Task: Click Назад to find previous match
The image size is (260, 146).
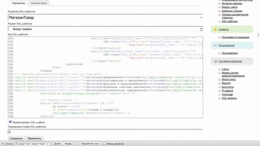Action: [x=68, y=144]
